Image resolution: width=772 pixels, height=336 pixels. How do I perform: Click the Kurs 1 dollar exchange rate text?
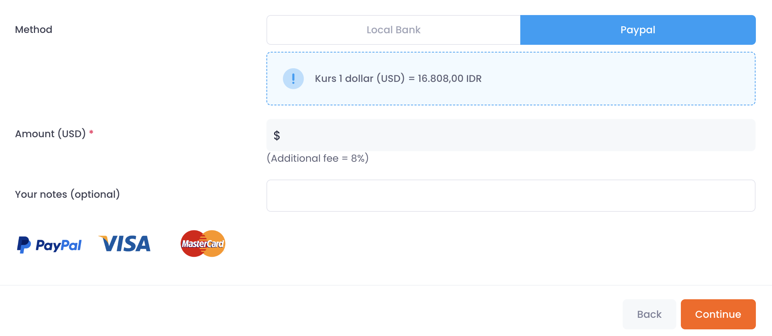[x=359, y=78]
